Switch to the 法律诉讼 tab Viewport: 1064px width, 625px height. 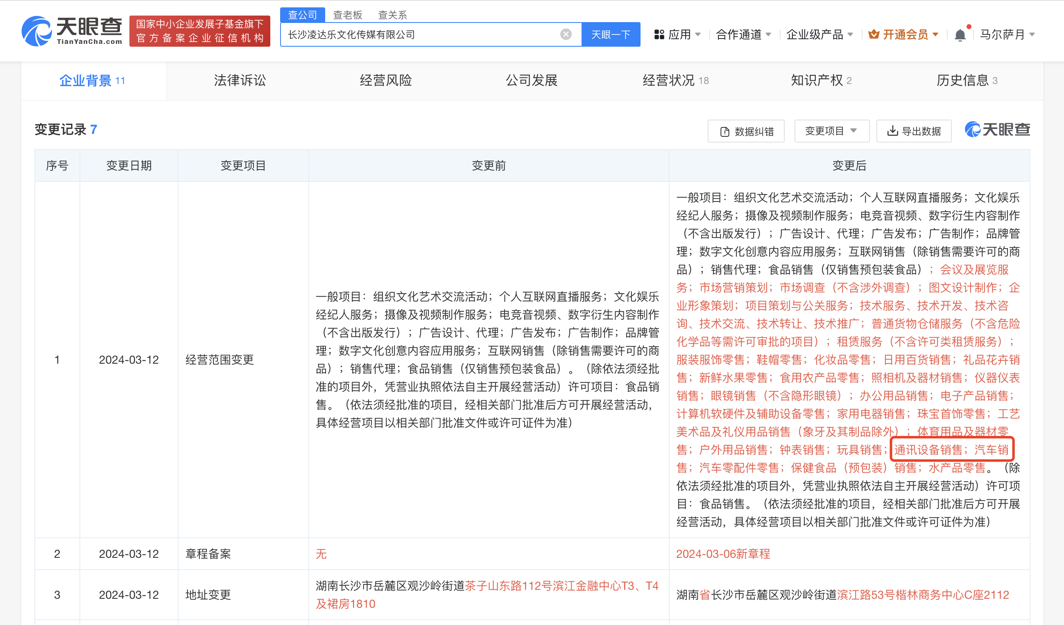tap(240, 80)
